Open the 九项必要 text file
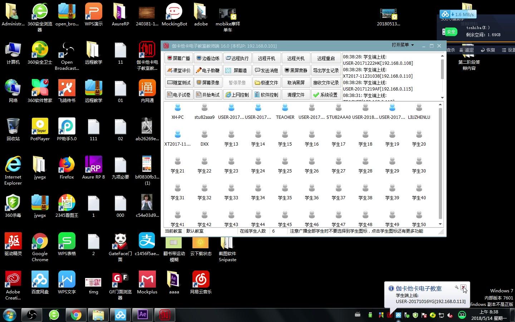 121,168
